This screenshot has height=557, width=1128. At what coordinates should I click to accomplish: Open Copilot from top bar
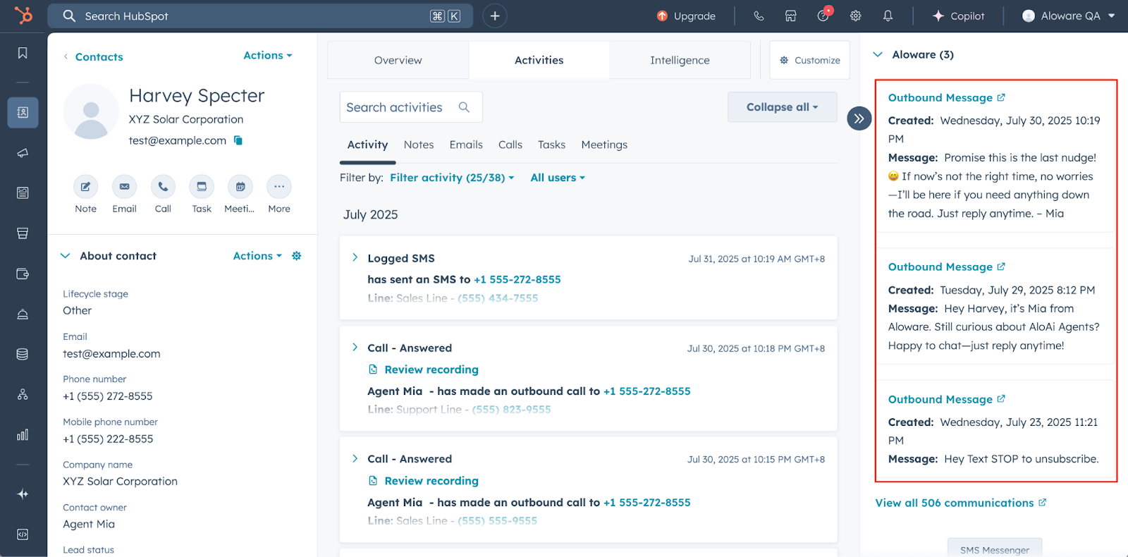click(958, 16)
